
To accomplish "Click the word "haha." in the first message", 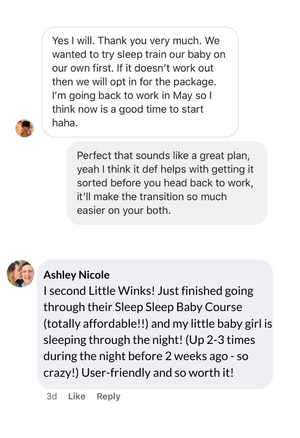I will tap(65, 123).
